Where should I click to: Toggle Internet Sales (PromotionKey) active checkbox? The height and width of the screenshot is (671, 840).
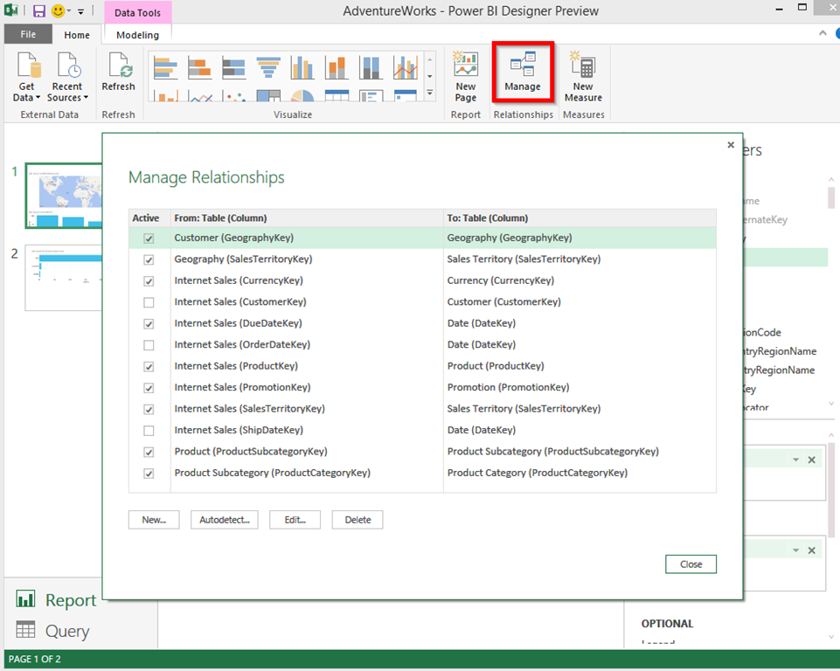pyautogui.click(x=149, y=388)
